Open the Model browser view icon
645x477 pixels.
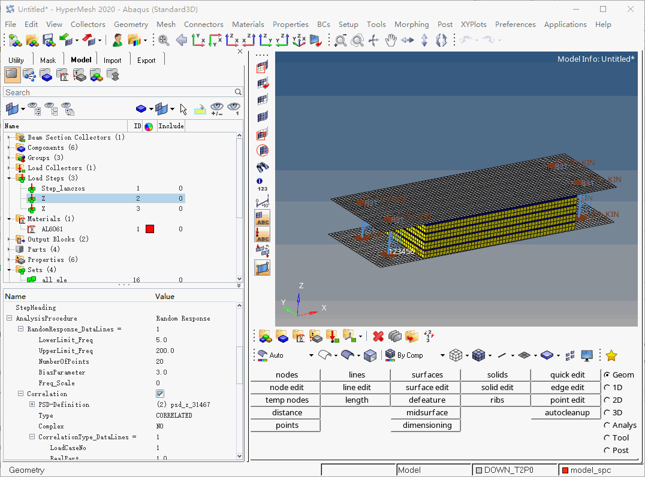12,75
